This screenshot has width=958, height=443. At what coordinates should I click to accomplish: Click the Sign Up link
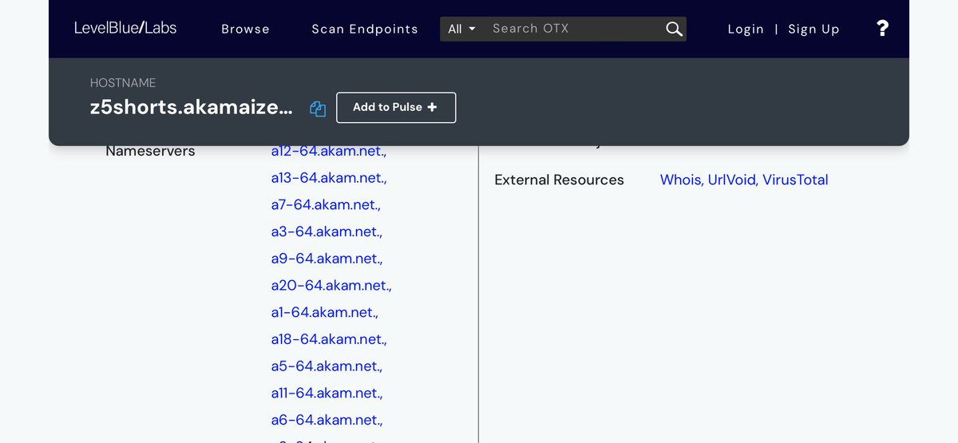point(814,29)
